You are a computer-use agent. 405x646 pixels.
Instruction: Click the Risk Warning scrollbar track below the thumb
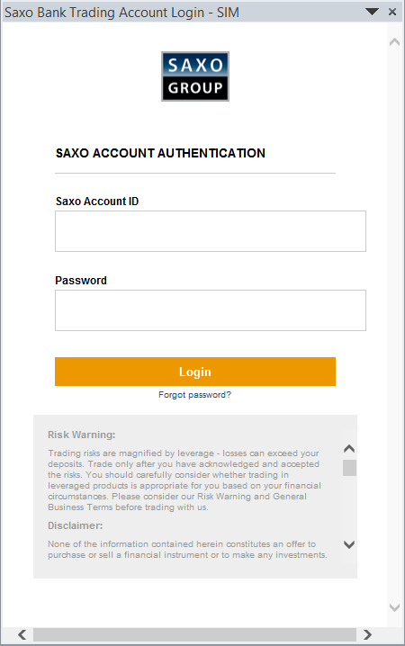[x=349, y=507]
